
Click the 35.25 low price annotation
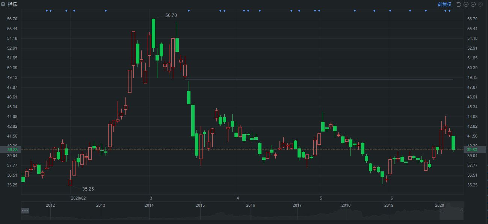point(88,189)
